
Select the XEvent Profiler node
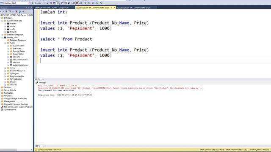click(10, 110)
